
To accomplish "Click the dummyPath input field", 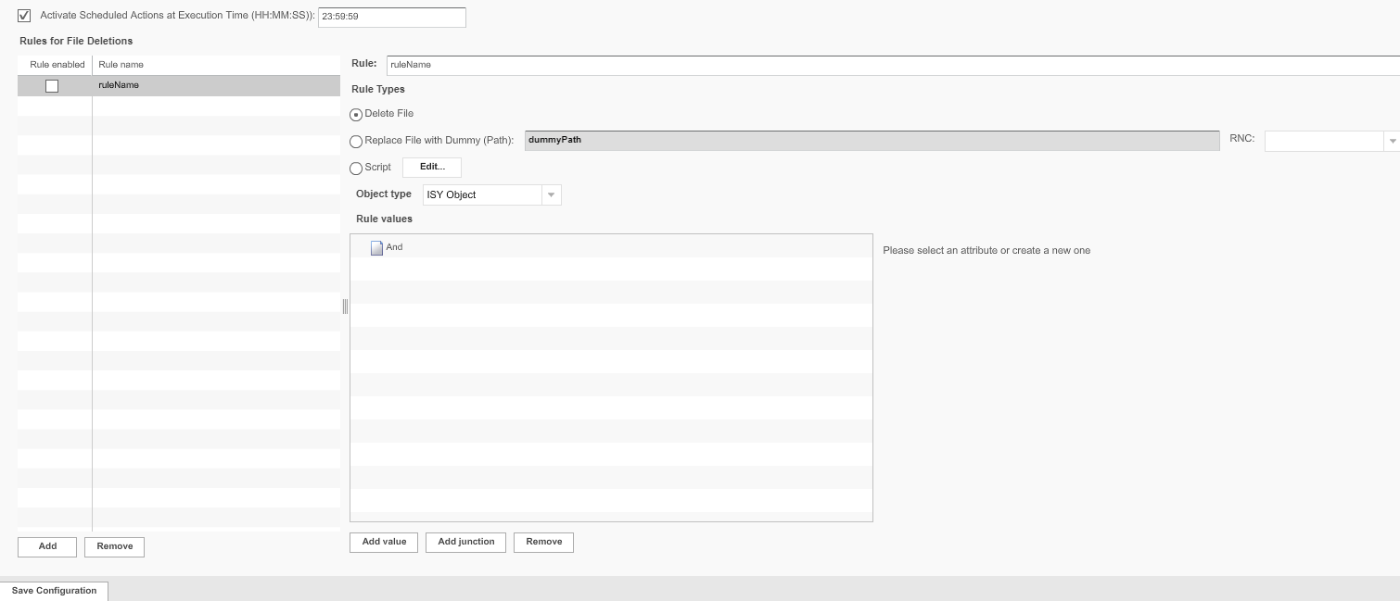I will (x=870, y=140).
